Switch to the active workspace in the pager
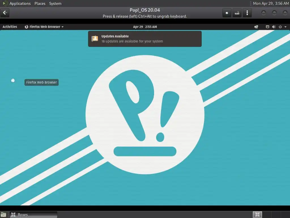 pyautogui.click(x=257, y=215)
